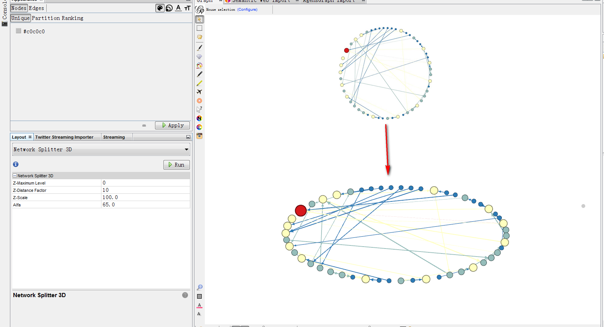Select the Ranking appearance mode
Image resolution: width=604 pixels, height=327 pixels.
click(72, 18)
